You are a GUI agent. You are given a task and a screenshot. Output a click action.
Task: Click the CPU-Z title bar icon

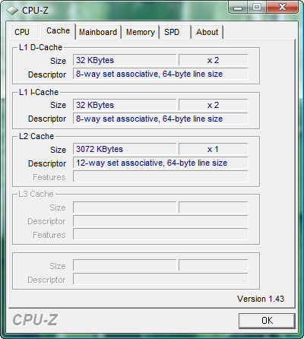point(12,11)
